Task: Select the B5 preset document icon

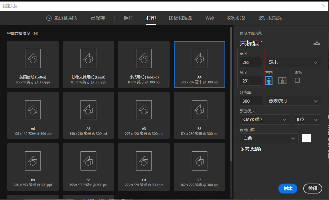Action: click(199, 110)
